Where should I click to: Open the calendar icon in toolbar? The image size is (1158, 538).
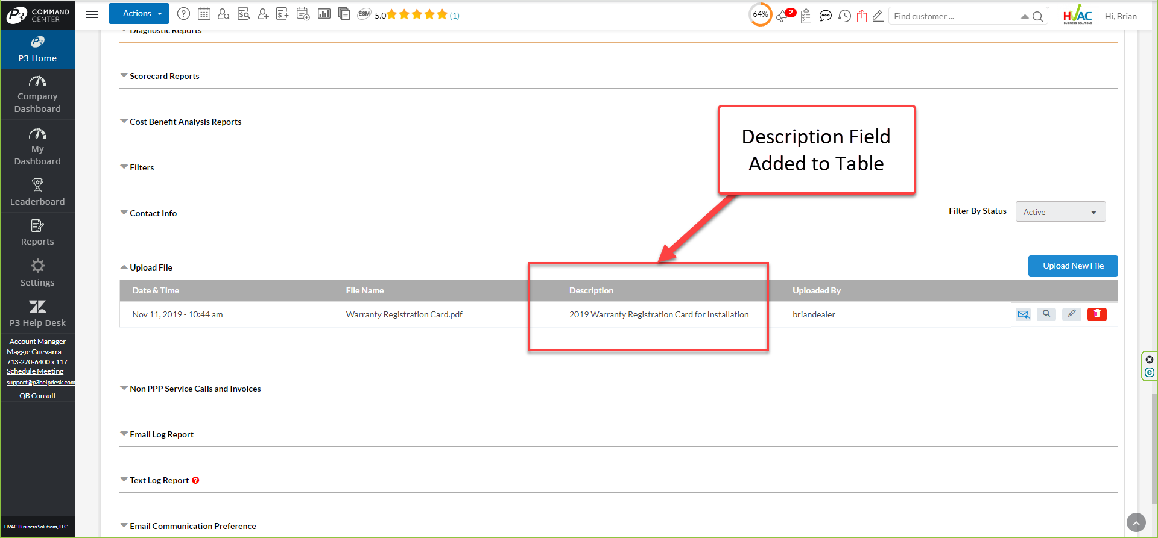pos(204,14)
